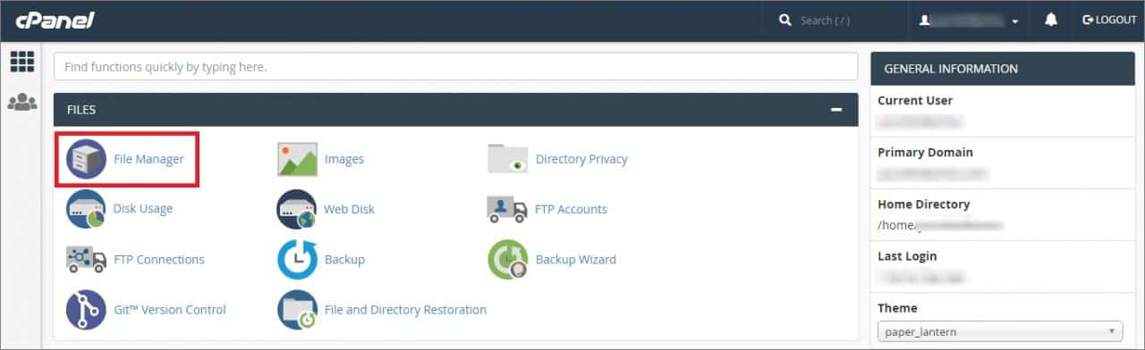
Task: Click the Disk Usage icon
Action: click(x=86, y=209)
